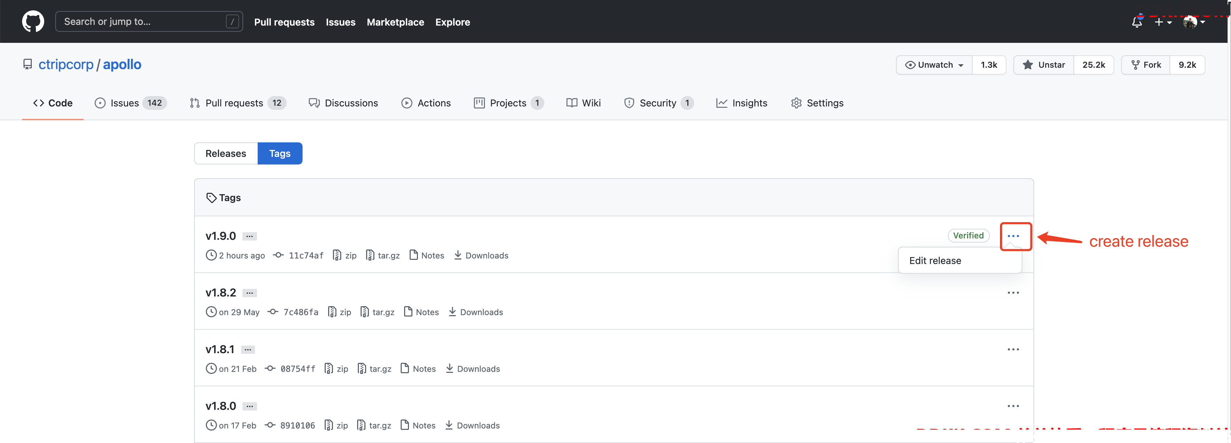Switch to the Projects tab
Viewport: 1231px width, 443px height.
click(508, 103)
